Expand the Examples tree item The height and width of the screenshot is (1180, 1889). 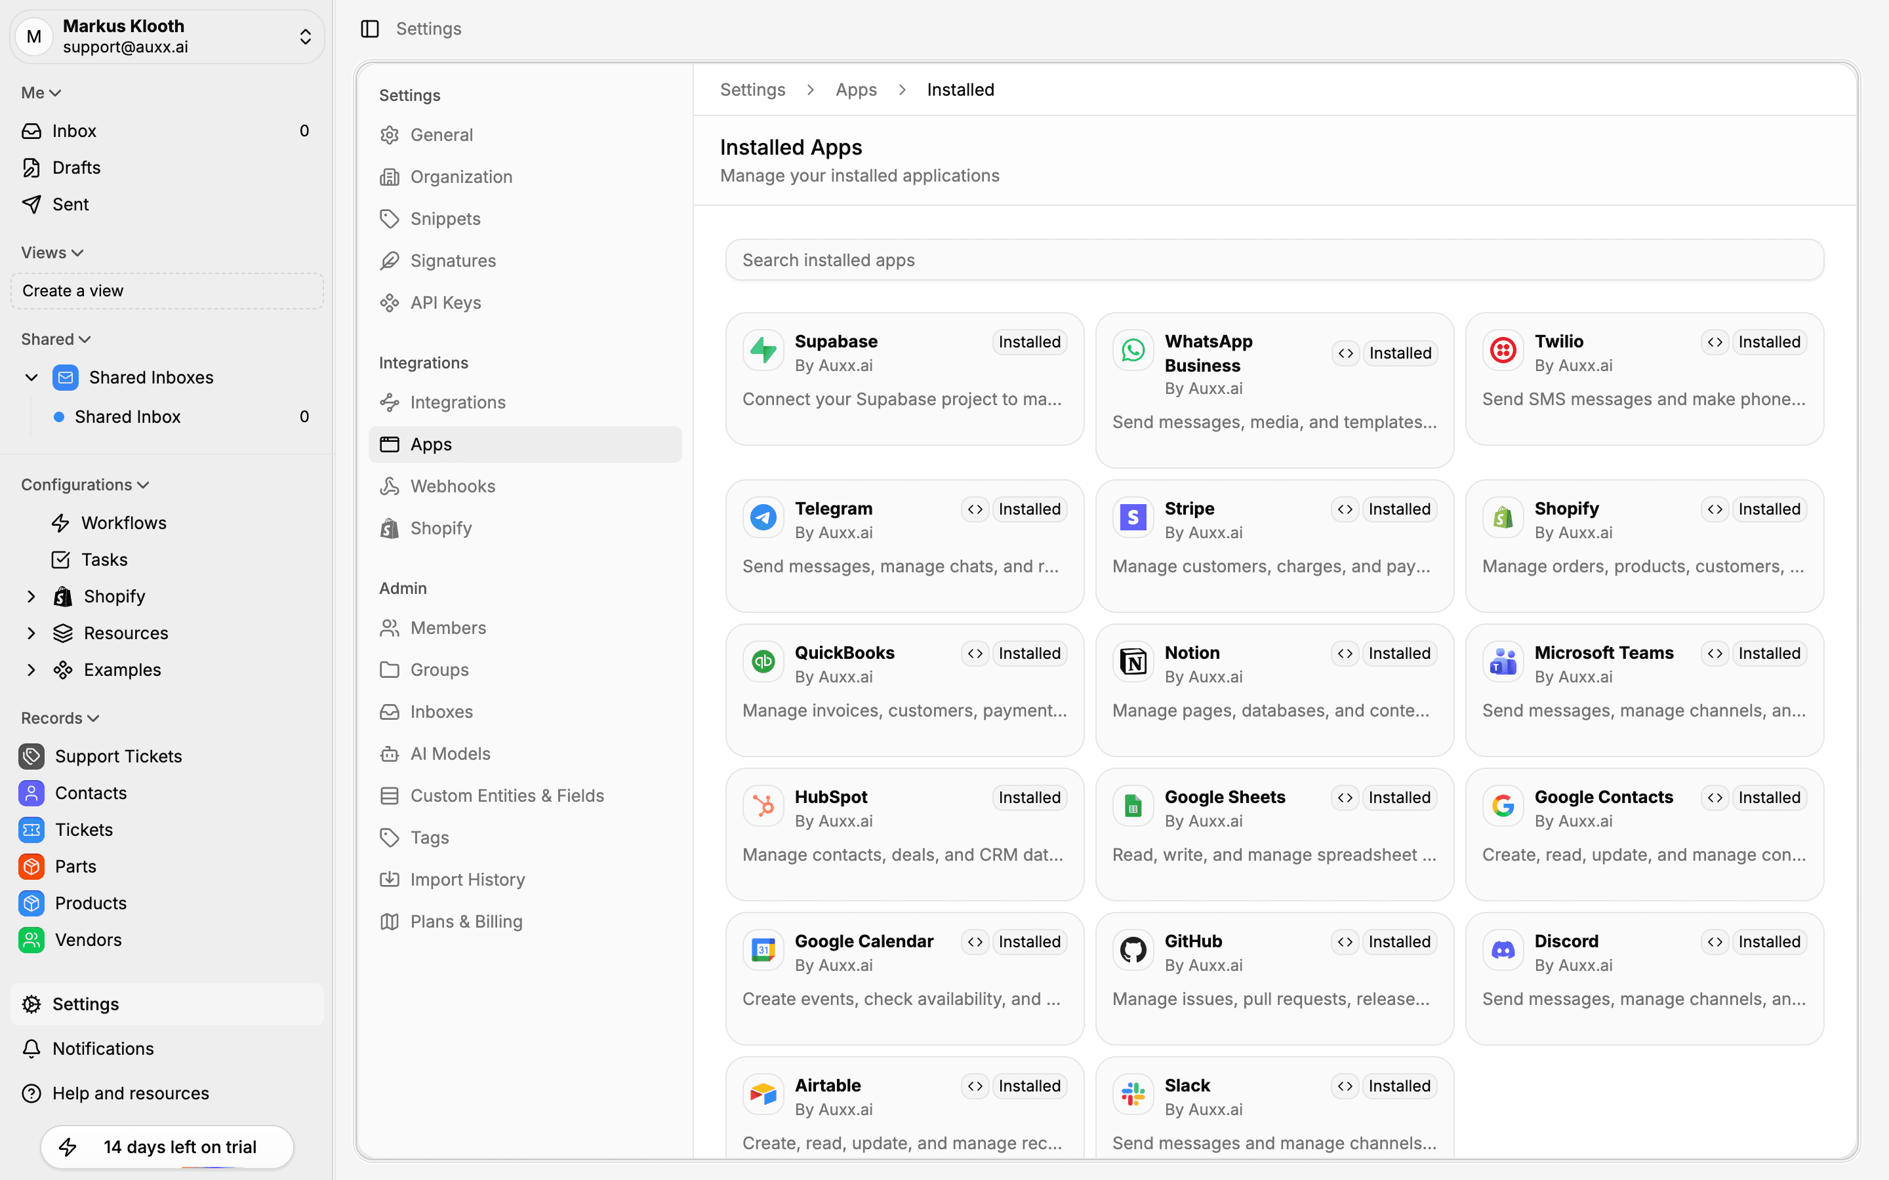(31, 671)
